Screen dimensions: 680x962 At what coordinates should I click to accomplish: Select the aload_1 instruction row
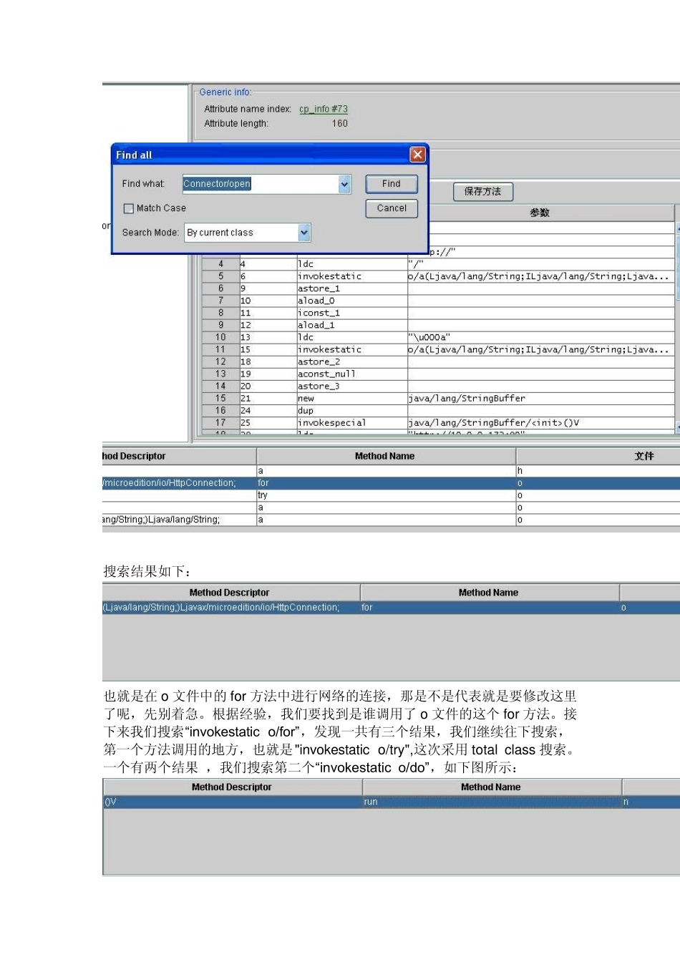pyautogui.click(x=438, y=325)
